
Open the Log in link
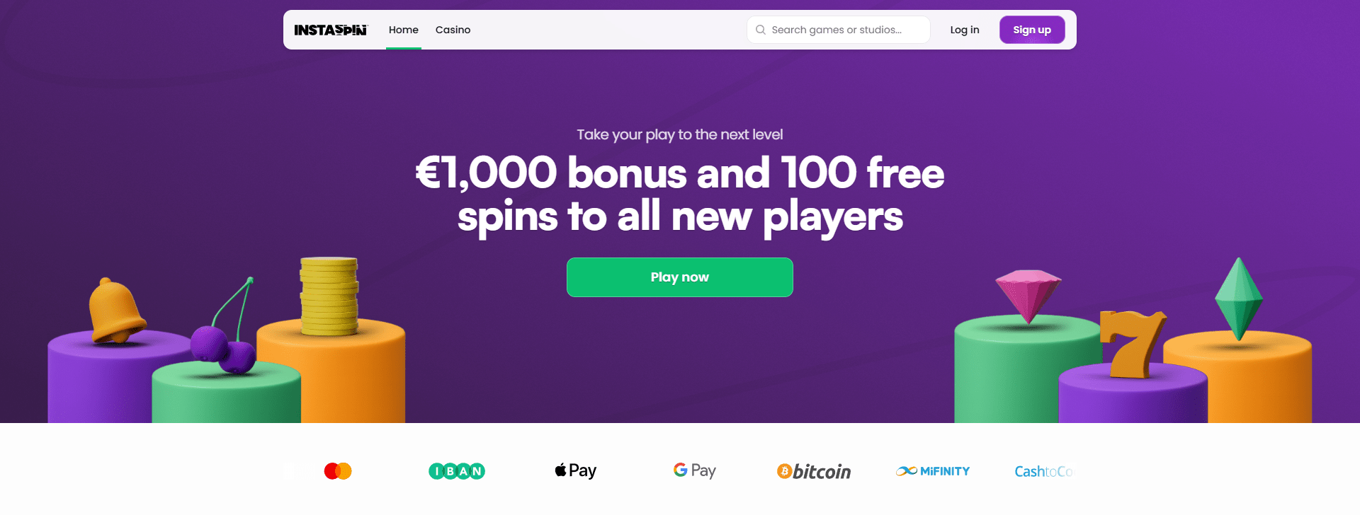pos(965,30)
